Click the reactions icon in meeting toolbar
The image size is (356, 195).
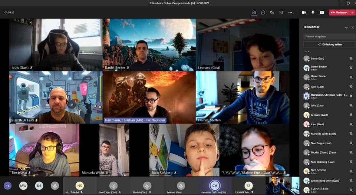click(x=272, y=12)
